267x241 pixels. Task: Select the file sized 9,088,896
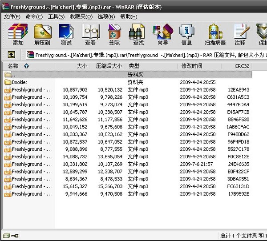[127, 149]
